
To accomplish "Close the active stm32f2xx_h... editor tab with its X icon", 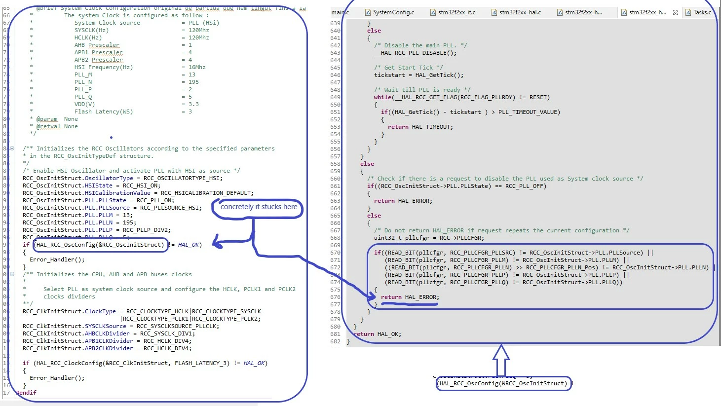I will point(676,12).
